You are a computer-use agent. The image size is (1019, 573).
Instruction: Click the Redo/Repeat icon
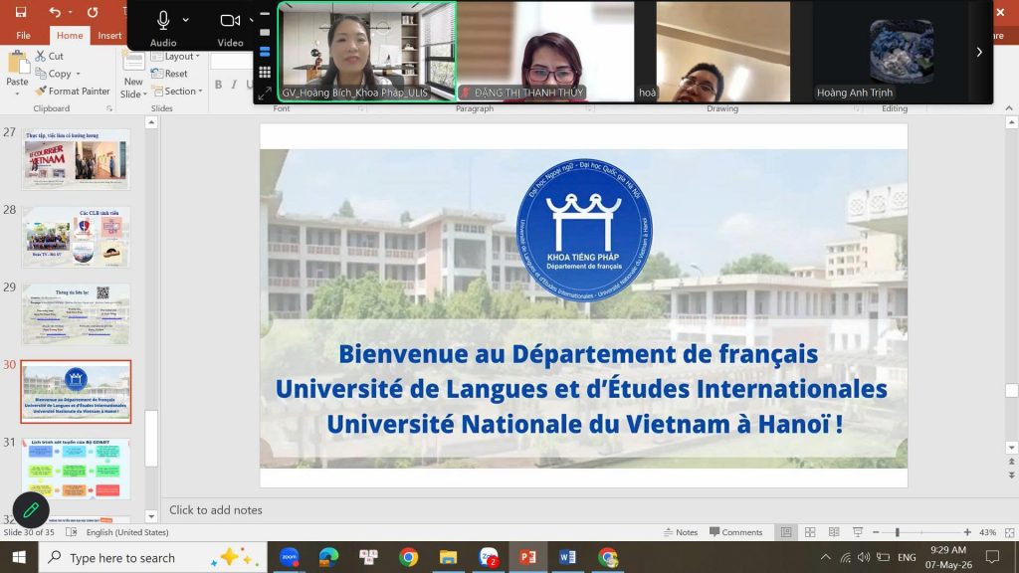(93, 12)
